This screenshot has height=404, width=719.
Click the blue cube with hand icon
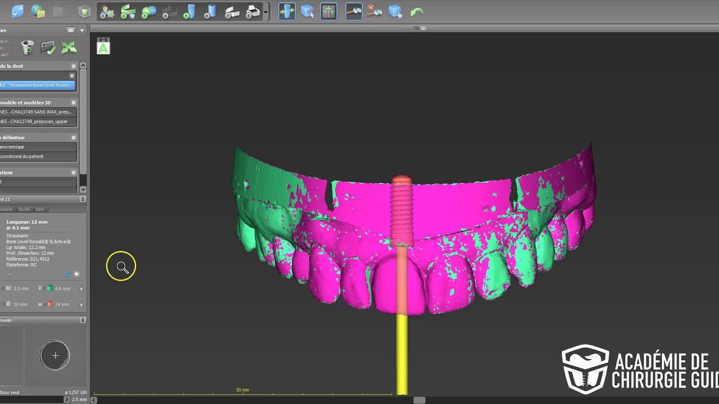[395, 12]
